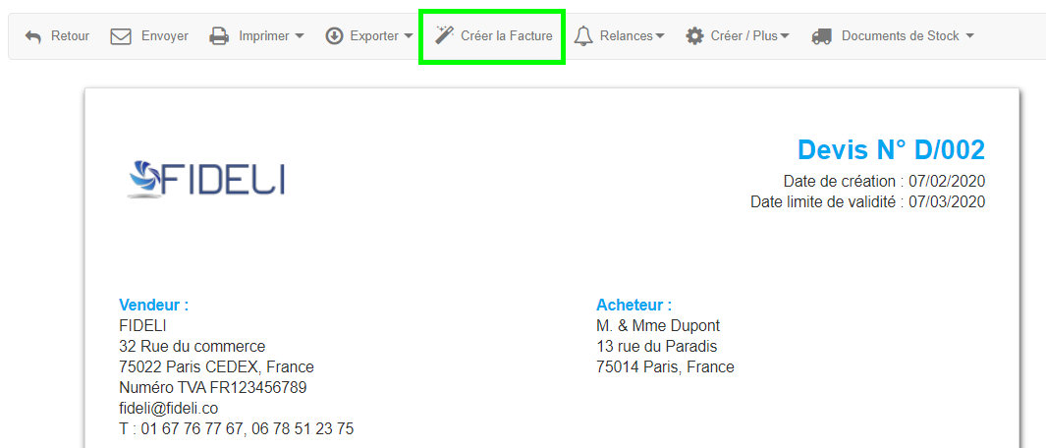Click the Envoyer envelope icon
The image size is (1046, 448).
click(121, 36)
